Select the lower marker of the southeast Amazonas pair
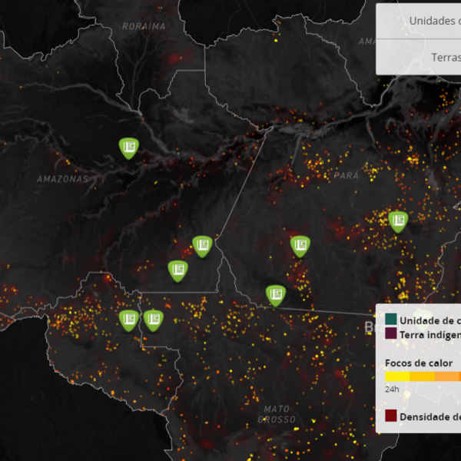The height and width of the screenshot is (461, 461). (178, 270)
